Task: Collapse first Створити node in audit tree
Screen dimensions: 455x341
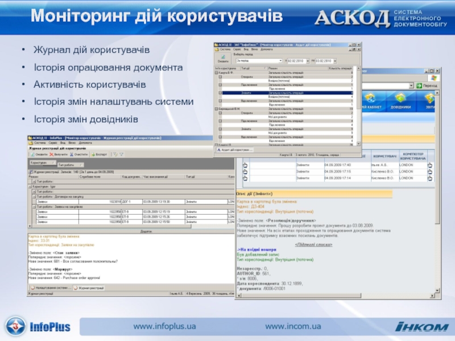Action: [220, 77]
